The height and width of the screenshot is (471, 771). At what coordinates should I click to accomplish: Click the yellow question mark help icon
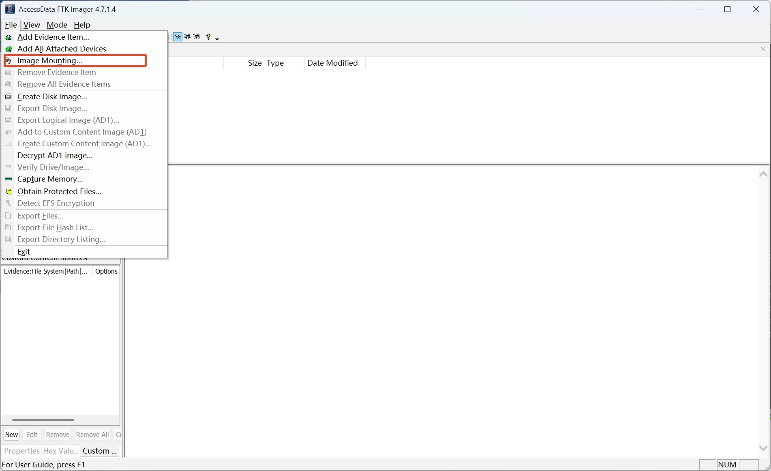208,37
